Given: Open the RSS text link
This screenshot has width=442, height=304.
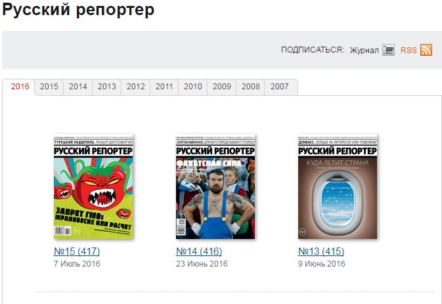Looking at the screenshot, I should 409,51.
